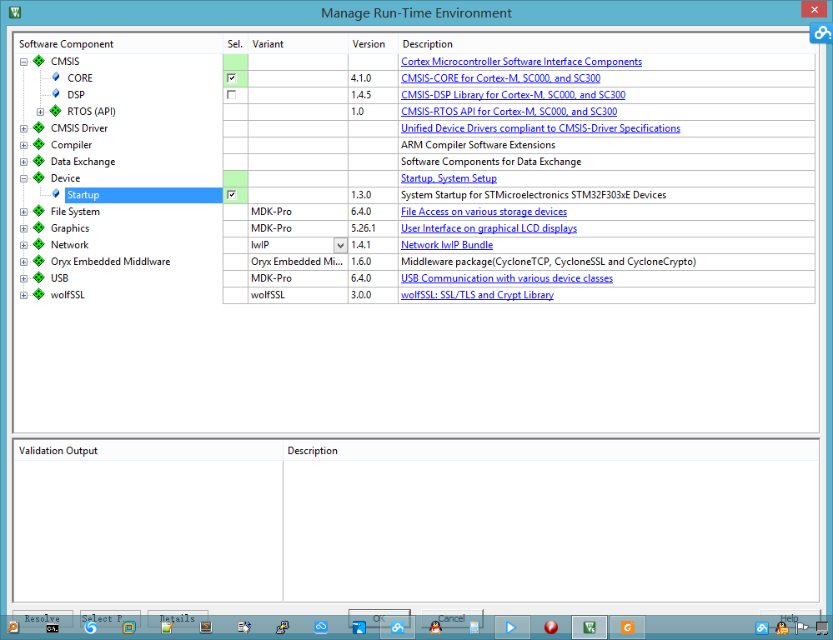Expand the Compiler node
The image size is (833, 640).
[x=23, y=145]
